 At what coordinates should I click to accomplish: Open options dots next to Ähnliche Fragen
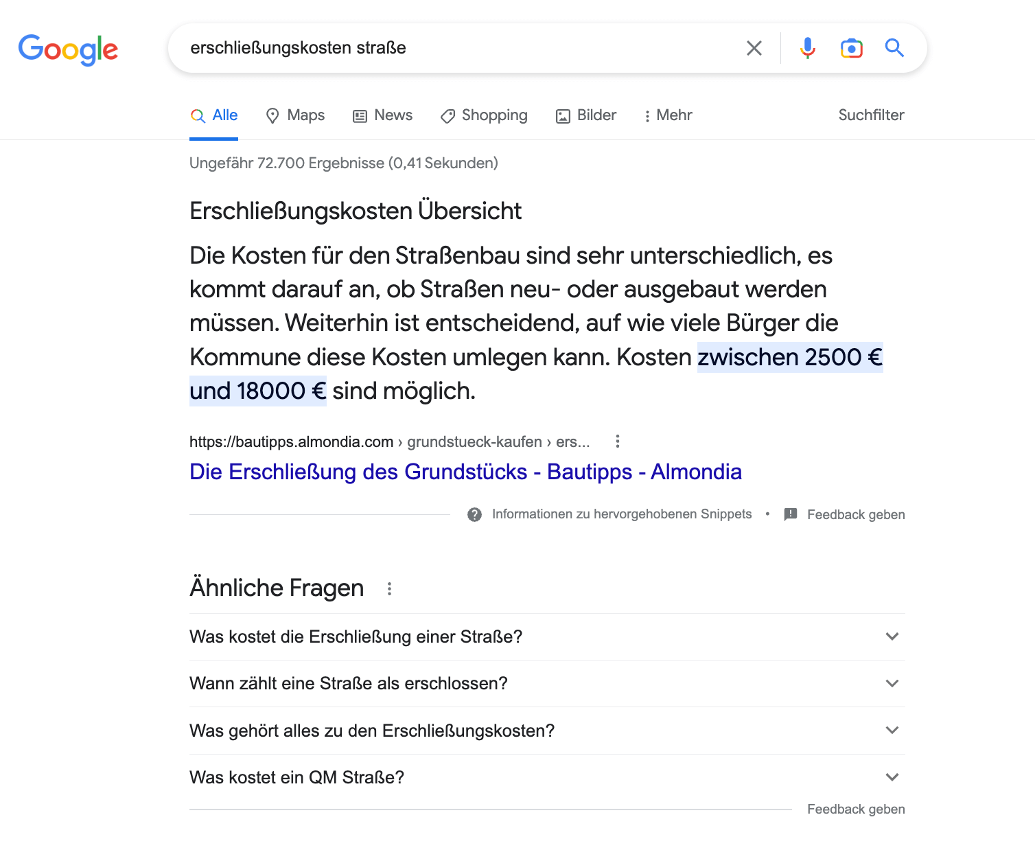coord(389,588)
